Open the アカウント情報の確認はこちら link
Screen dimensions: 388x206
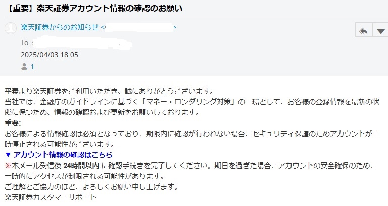coord(63,155)
